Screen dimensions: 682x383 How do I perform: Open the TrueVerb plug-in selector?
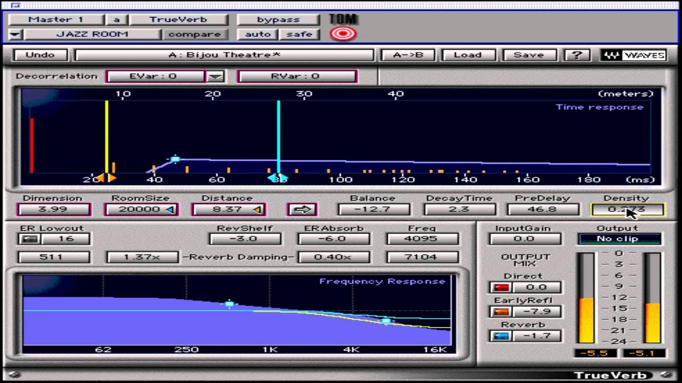tap(178, 20)
